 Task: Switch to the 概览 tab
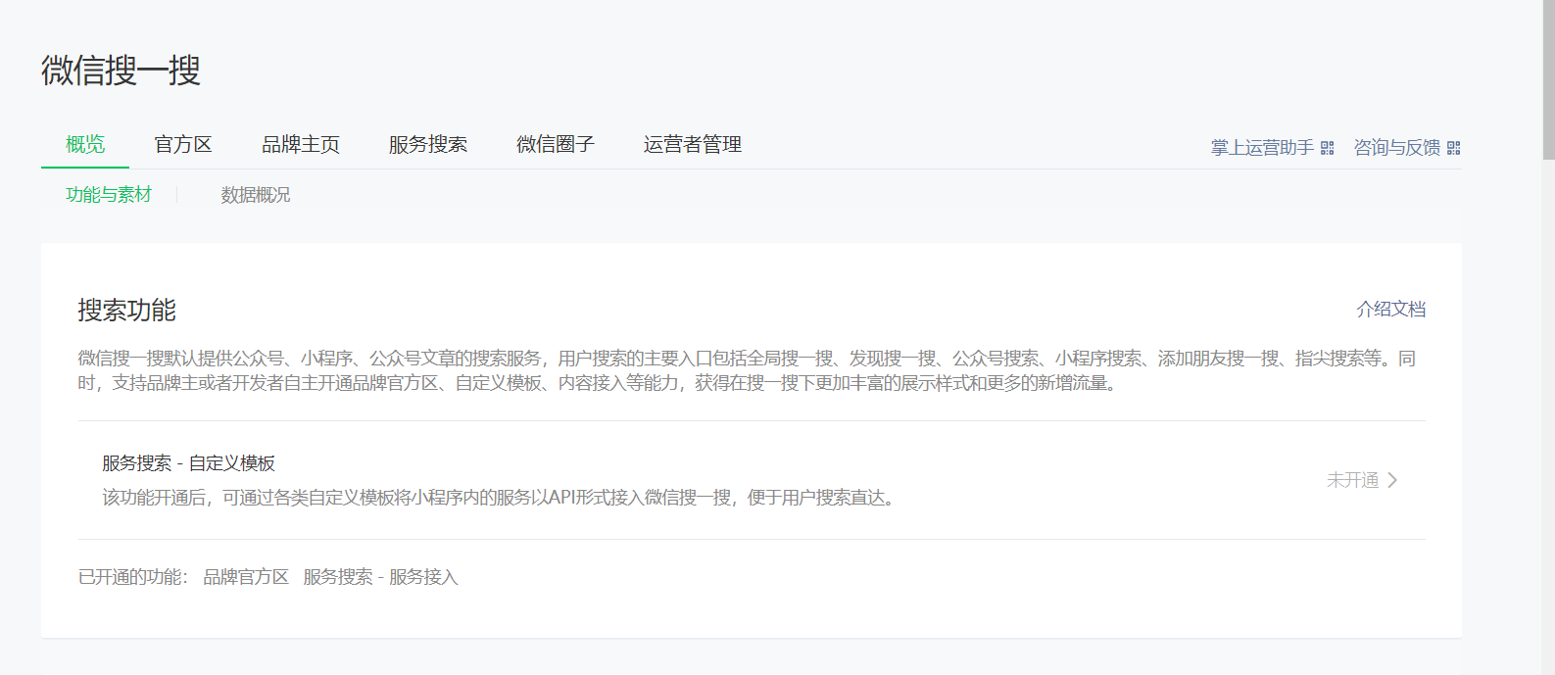(x=85, y=144)
